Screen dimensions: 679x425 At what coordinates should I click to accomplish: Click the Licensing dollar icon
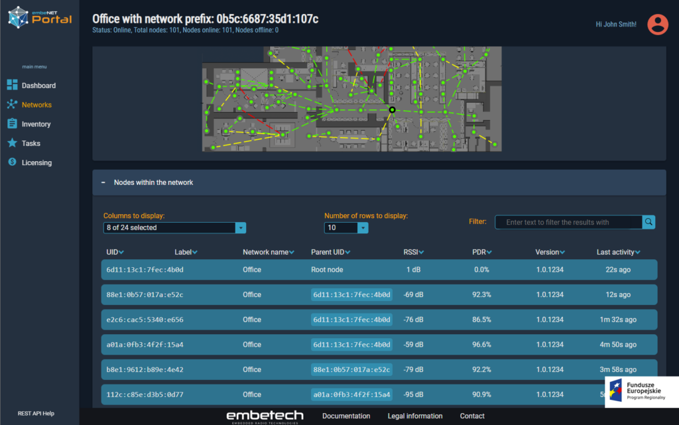(12, 162)
